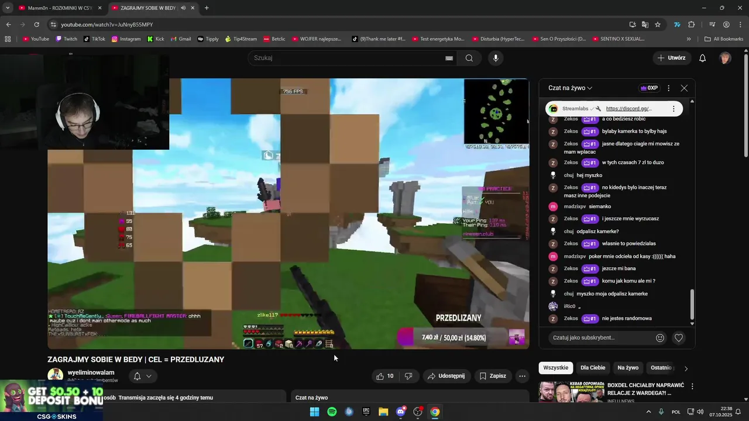This screenshot has height=421, width=749.
Task: Open Spotify from the taskbar
Action: coord(332,412)
